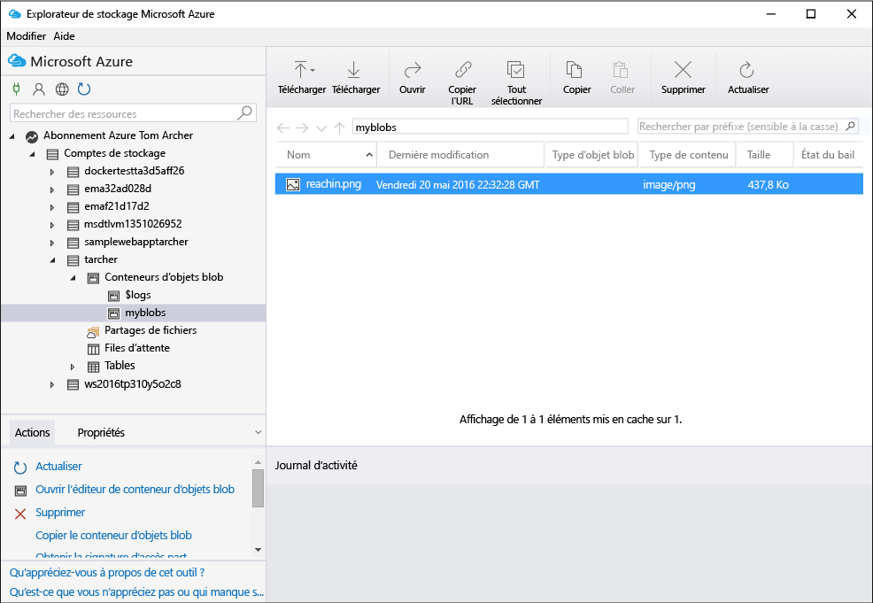
Task: Click the search magnifier in resource search
Action: pyautogui.click(x=245, y=113)
